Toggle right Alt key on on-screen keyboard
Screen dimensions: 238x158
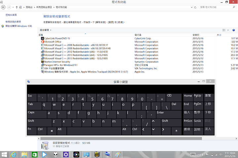126,131
